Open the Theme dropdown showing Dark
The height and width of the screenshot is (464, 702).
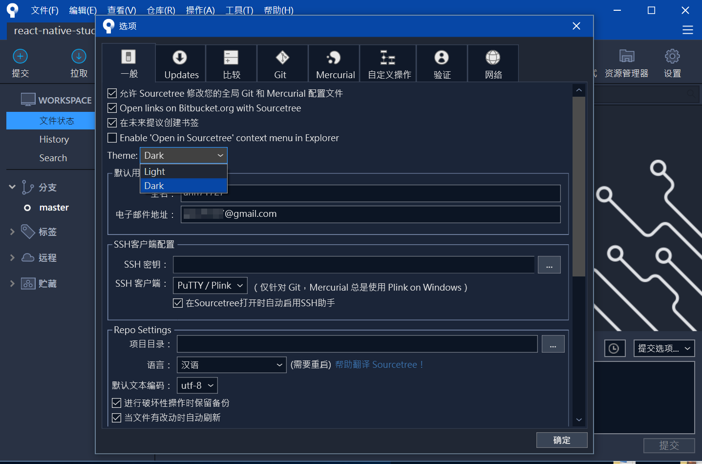tap(184, 155)
